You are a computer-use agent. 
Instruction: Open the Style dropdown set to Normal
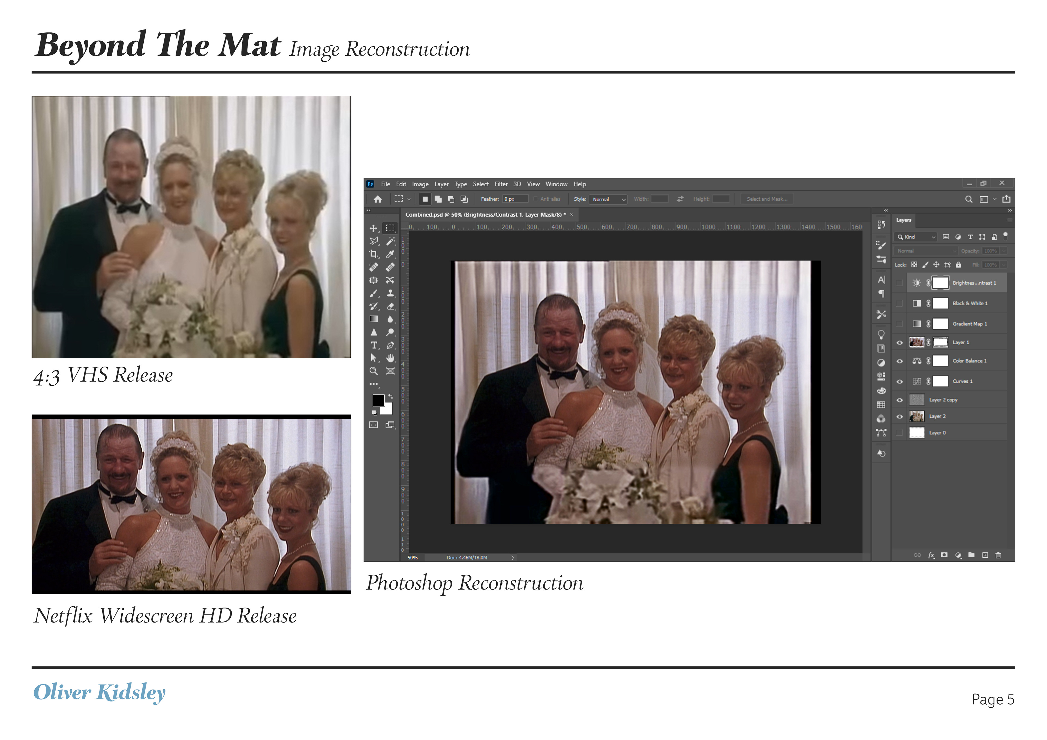click(608, 200)
